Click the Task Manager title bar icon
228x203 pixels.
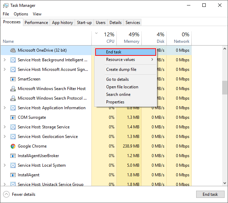point(6,5)
